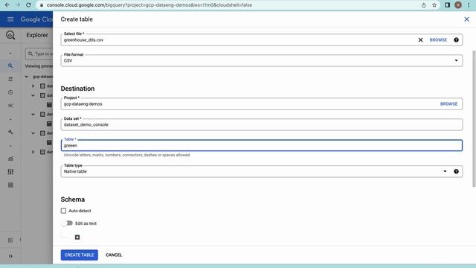
Task: Click the Explorer search box
Action: (39, 54)
